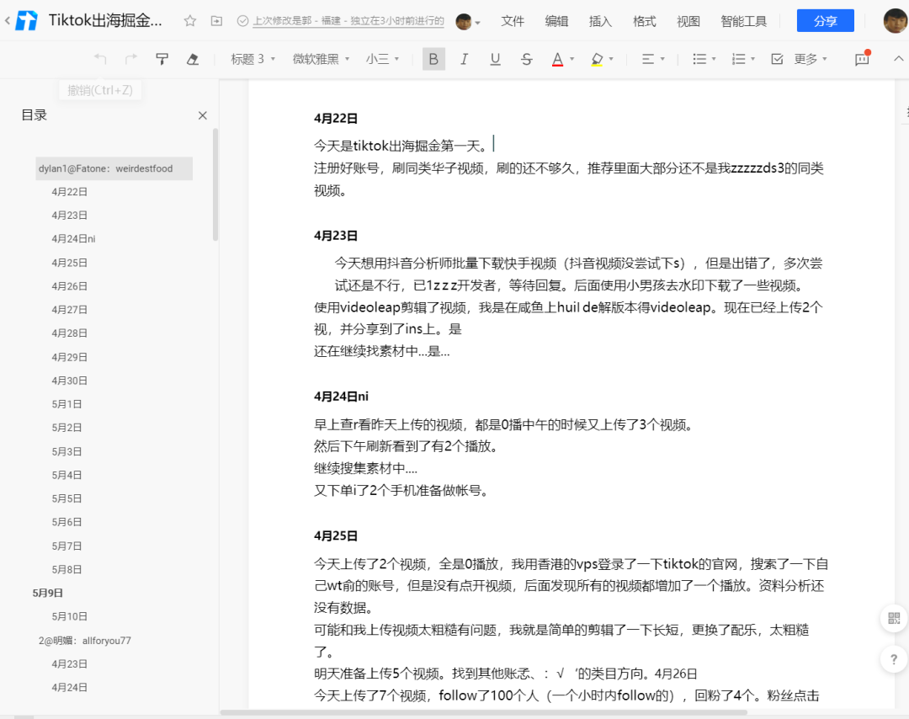This screenshot has height=719, width=909.
Task: Open the last-modified history link
Action: (349, 21)
